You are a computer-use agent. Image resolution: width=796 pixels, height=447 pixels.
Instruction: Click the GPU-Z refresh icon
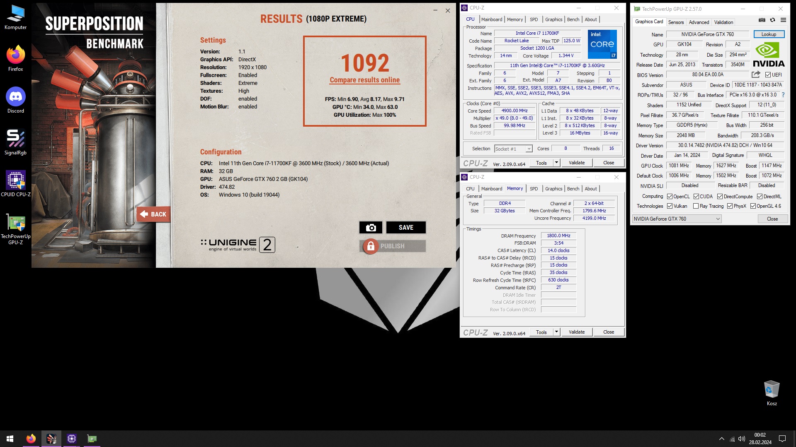[x=772, y=20]
